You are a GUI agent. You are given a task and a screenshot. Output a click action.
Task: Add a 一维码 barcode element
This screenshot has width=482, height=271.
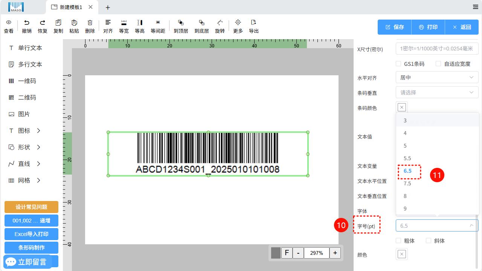click(x=22, y=81)
